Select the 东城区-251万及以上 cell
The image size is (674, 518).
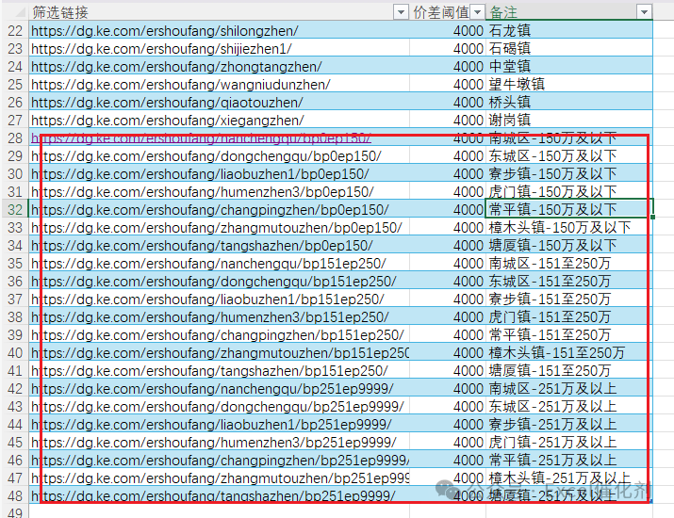[569, 406]
